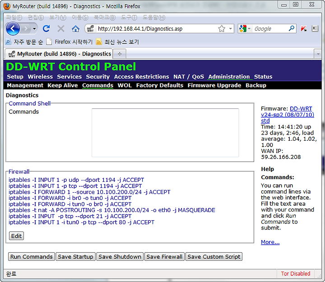Open the Access Restrictions section
The width and height of the screenshot is (325, 282).
click(141, 77)
